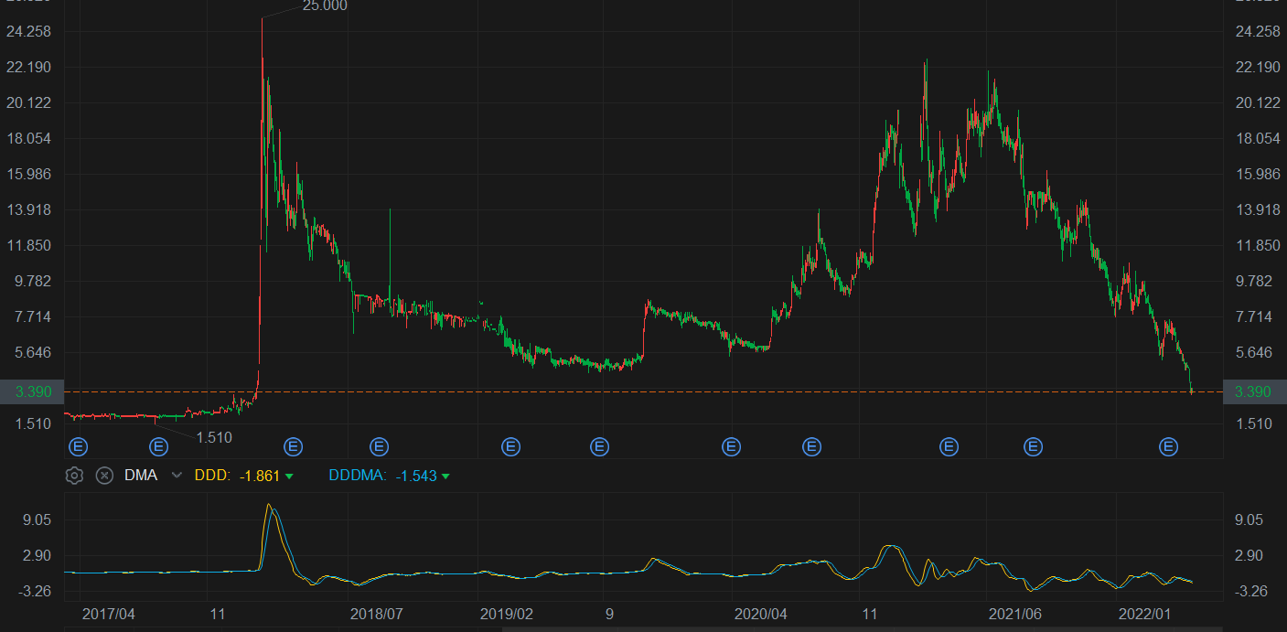
Task: Click the 2020/04 date on the time axis
Action: [x=760, y=614]
